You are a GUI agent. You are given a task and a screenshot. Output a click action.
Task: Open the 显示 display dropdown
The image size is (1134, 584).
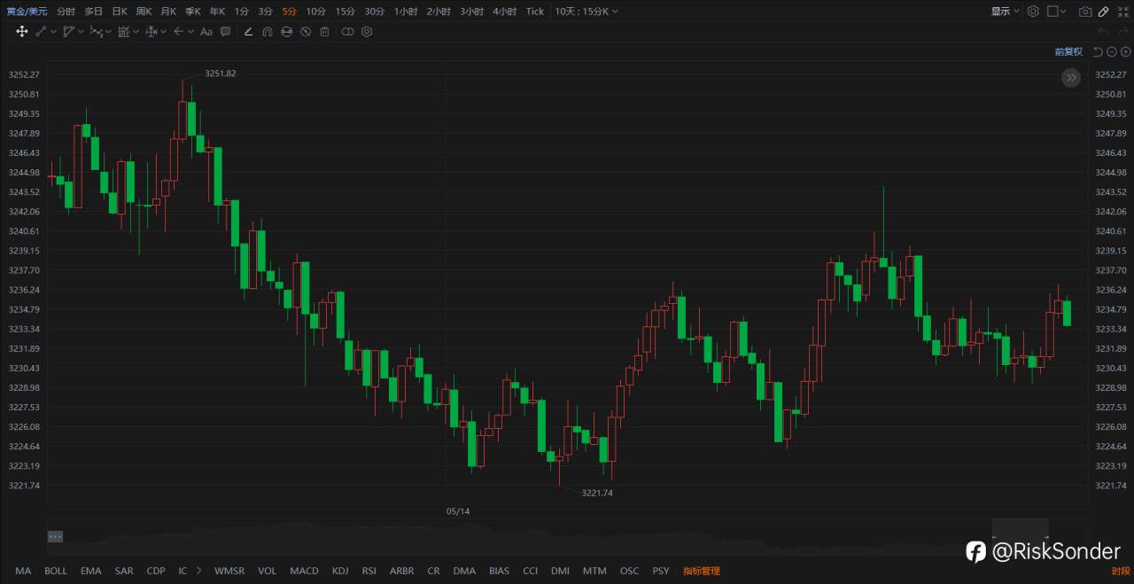1006,12
